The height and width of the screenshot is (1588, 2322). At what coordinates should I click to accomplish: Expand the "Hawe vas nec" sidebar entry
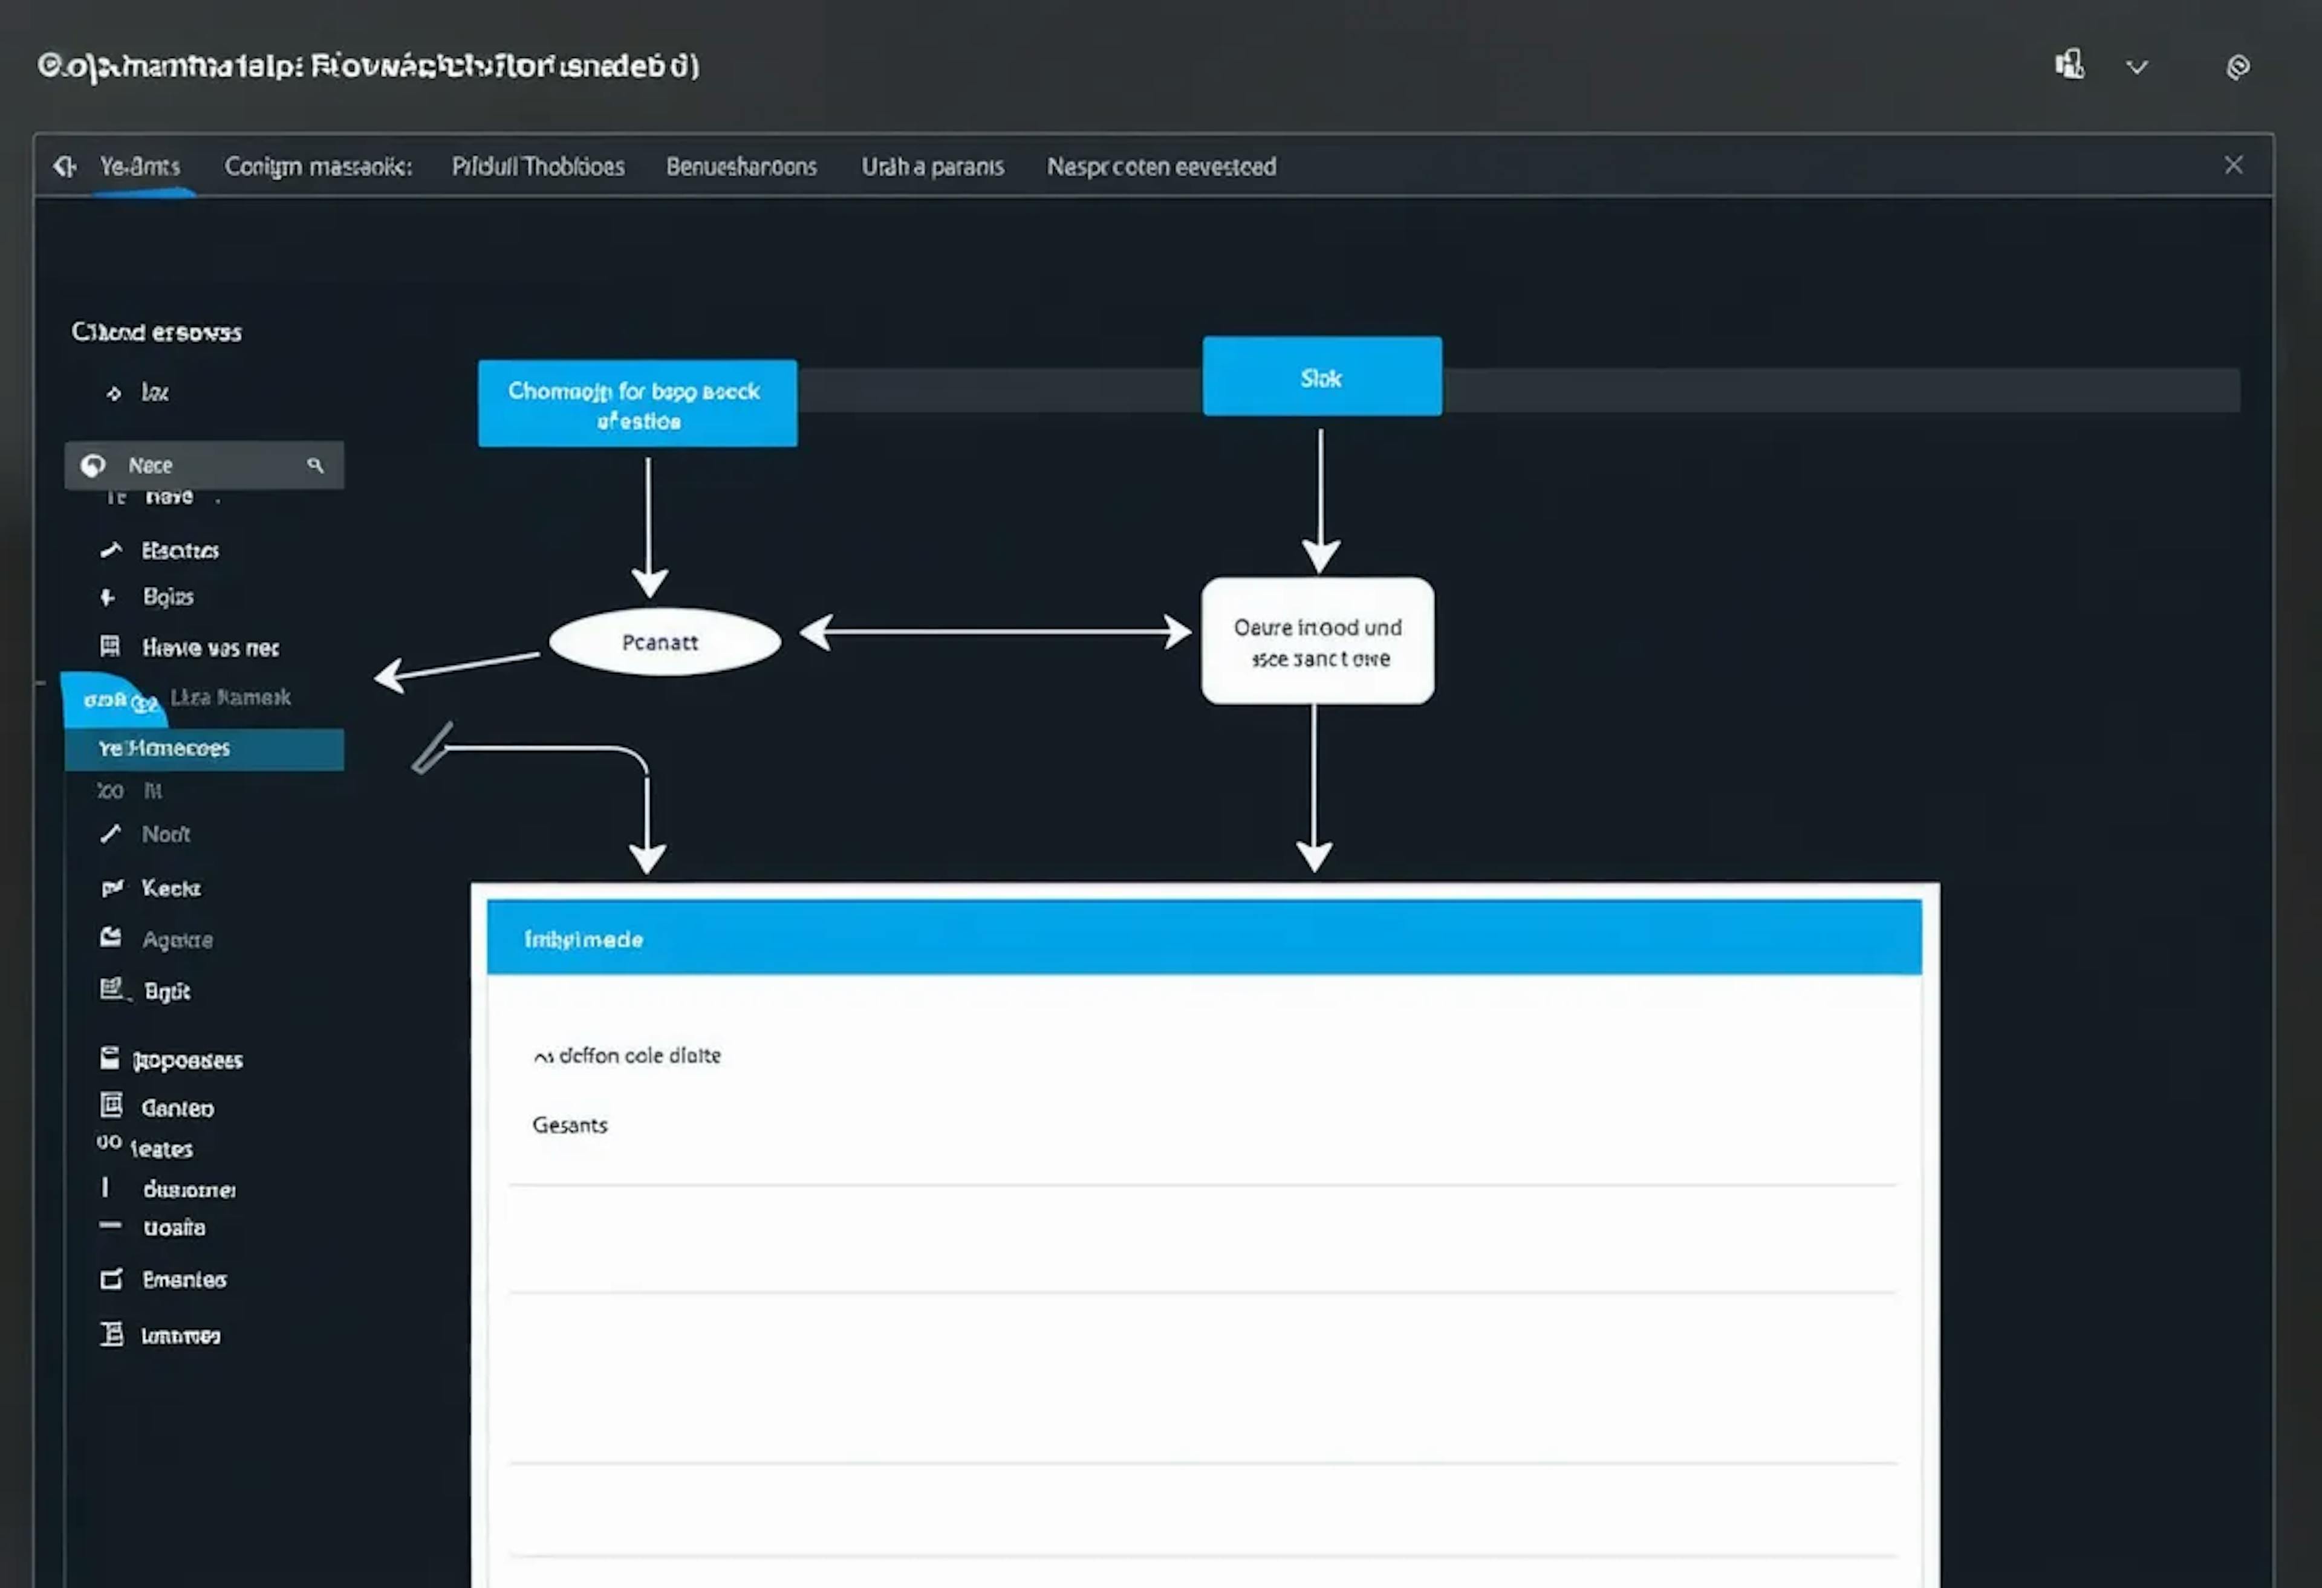point(209,647)
